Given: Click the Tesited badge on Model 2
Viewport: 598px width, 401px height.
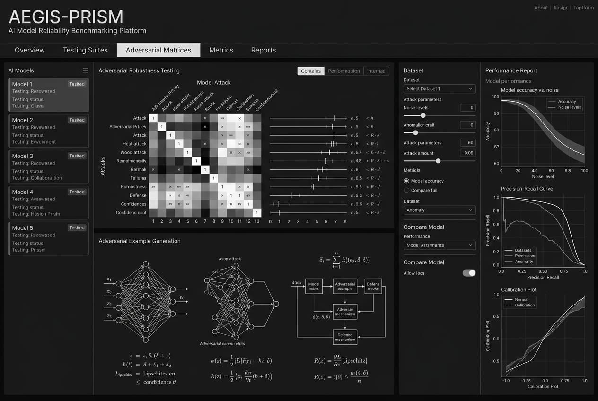Looking at the screenshot, I should click(77, 120).
